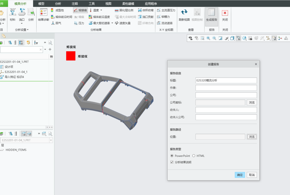Click 刷新视图 refresh view
This screenshot has height=195, width=290.
[184, 15]
